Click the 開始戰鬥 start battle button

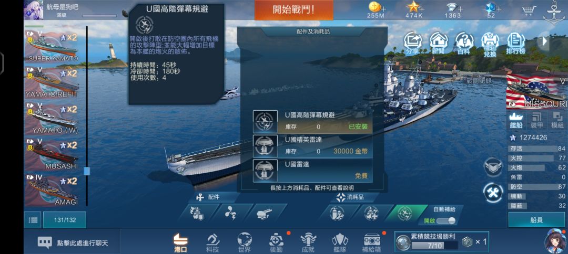294,10
